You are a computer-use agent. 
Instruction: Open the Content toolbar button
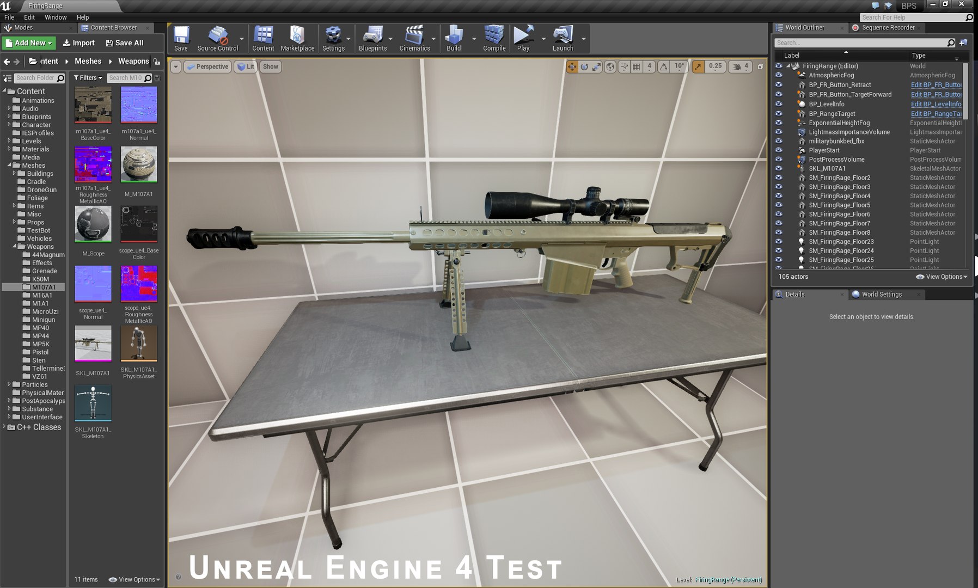point(263,38)
